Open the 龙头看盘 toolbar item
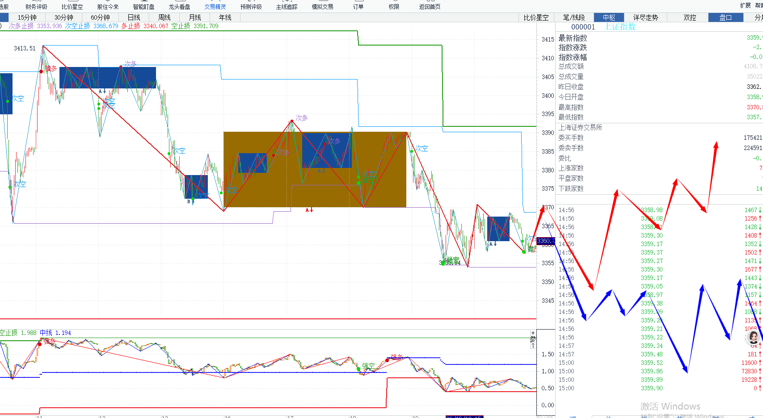 179,7
